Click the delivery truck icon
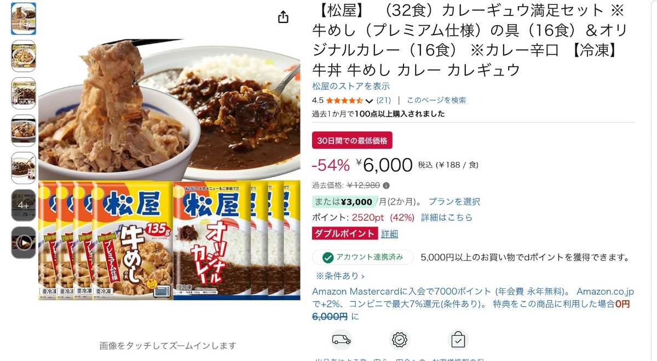 point(341,340)
